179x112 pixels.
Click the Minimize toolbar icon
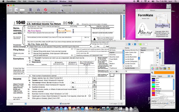tap(53, 10)
